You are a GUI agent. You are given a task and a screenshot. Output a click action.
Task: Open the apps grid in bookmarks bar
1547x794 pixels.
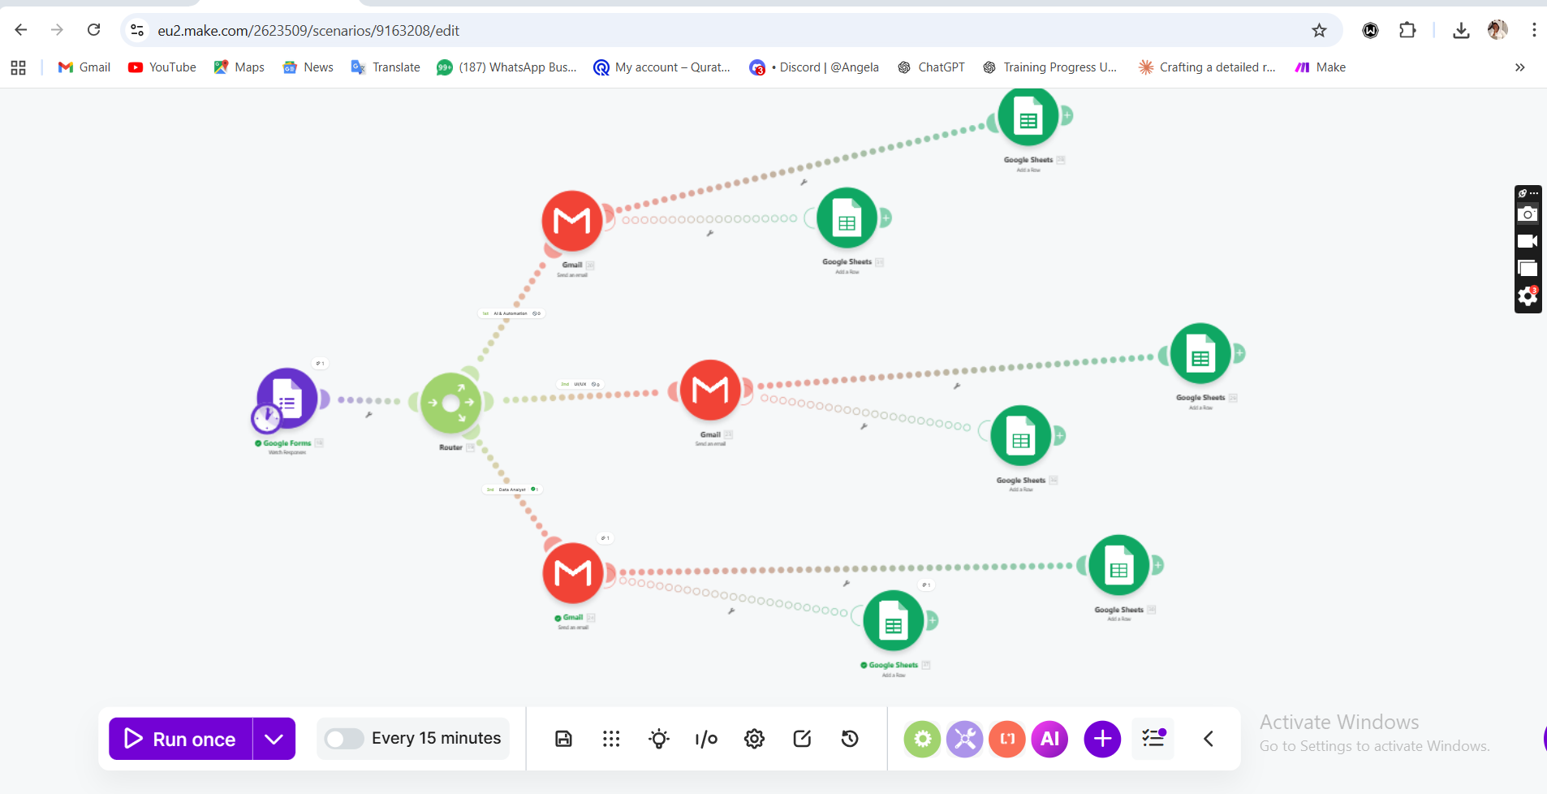click(18, 67)
